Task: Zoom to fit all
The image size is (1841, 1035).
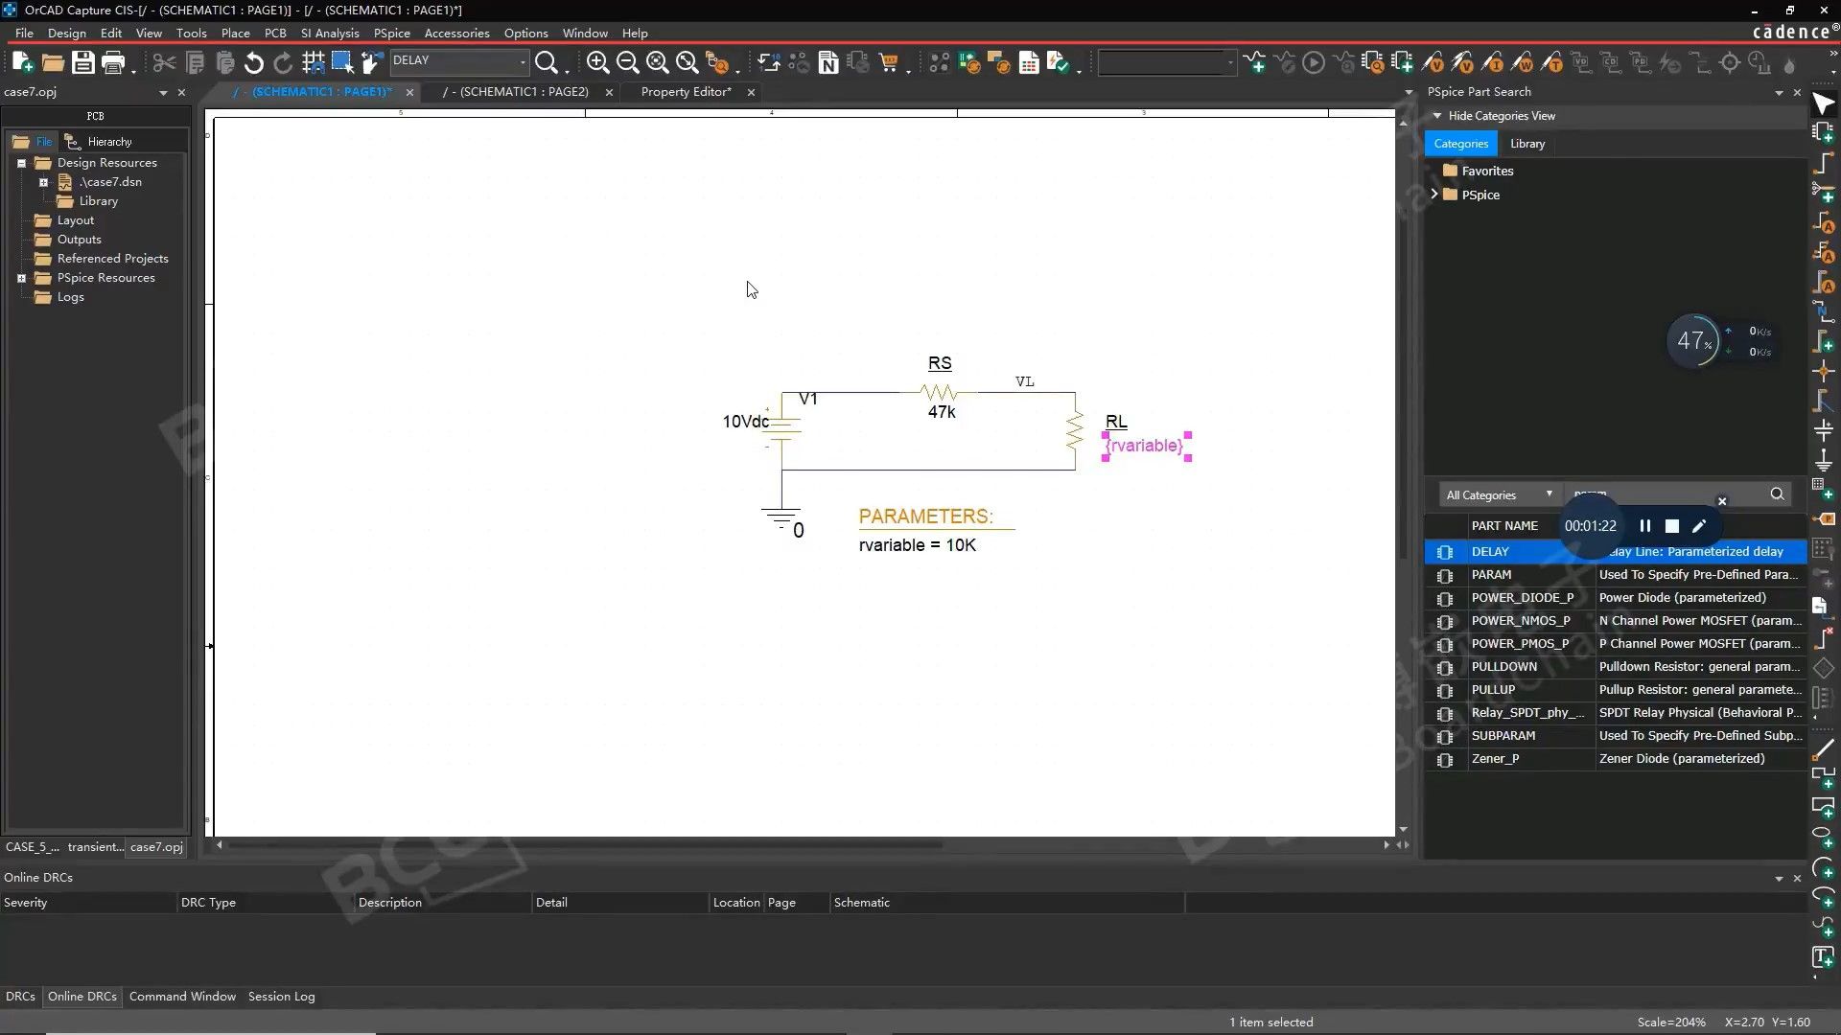Action: pyautogui.click(x=687, y=63)
